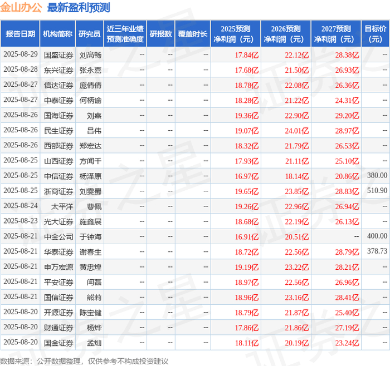This screenshot has width=390, height=366.
Task: Select the 西部证券 institution cell
Action: [x=58, y=146]
